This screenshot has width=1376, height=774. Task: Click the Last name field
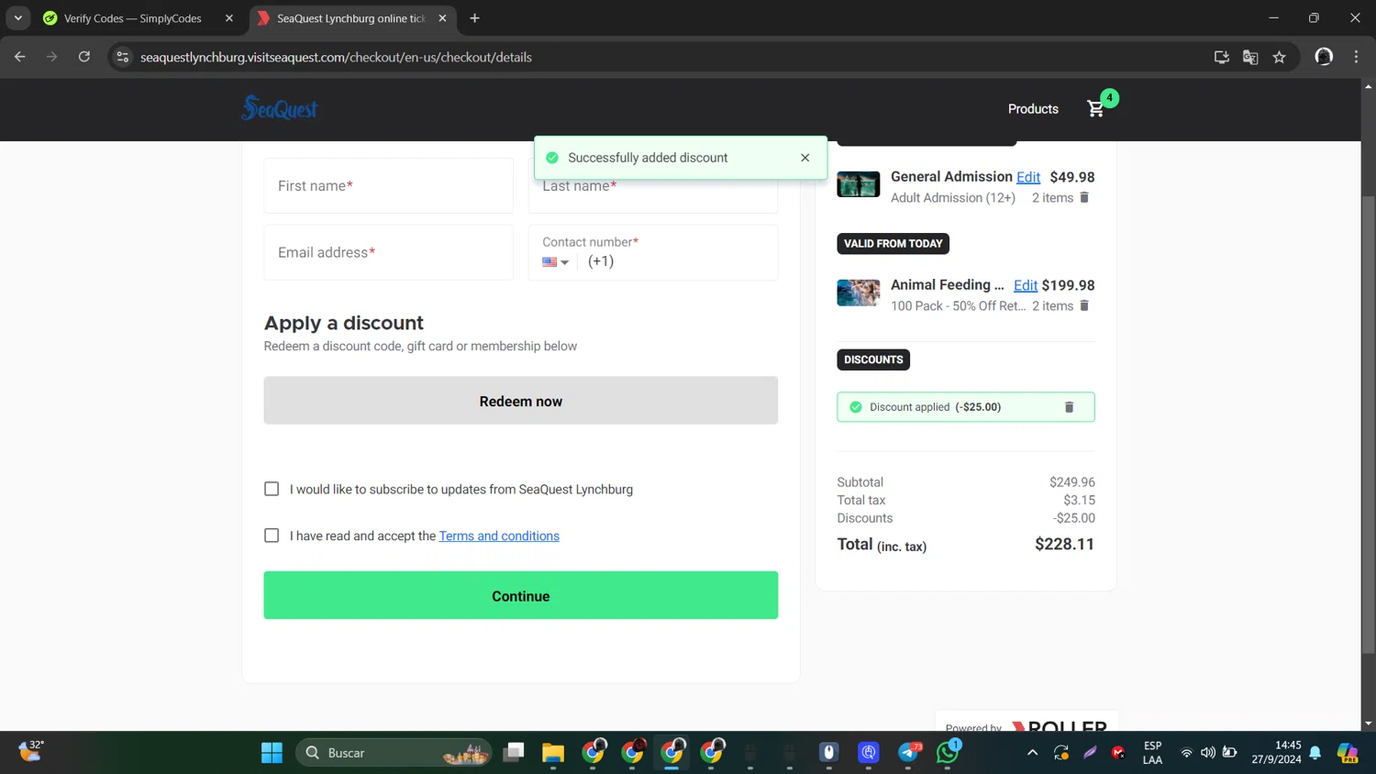653,186
